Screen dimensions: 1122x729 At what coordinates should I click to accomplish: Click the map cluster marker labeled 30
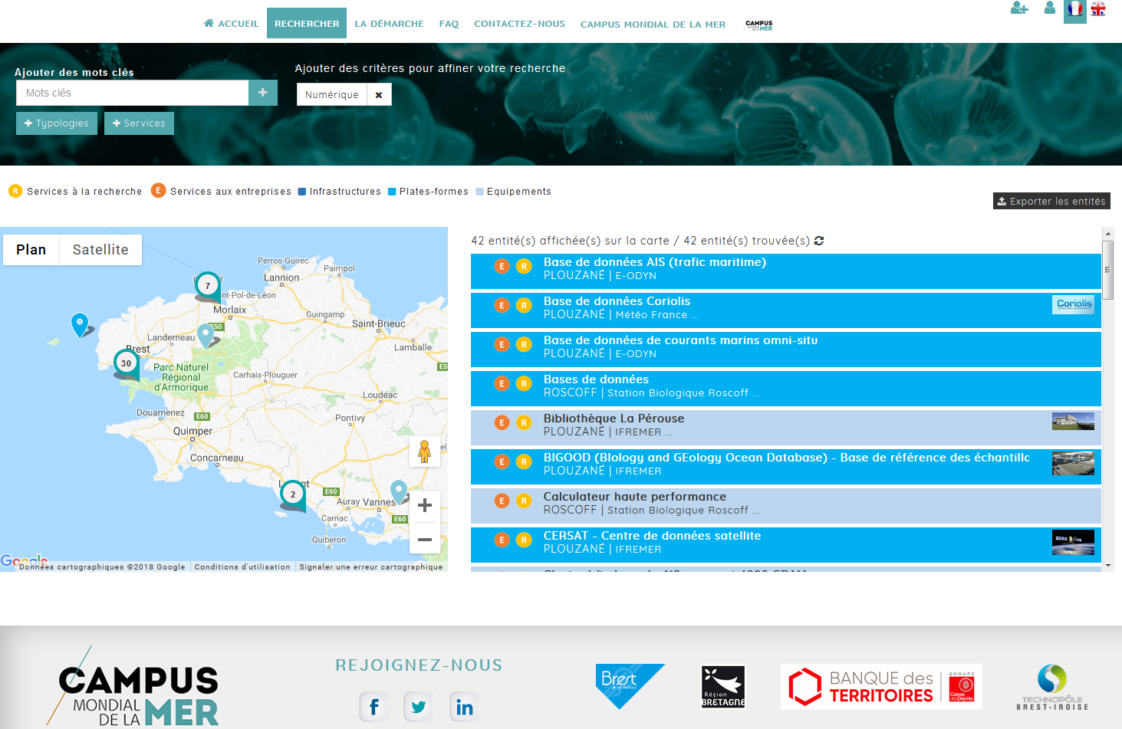point(127,363)
